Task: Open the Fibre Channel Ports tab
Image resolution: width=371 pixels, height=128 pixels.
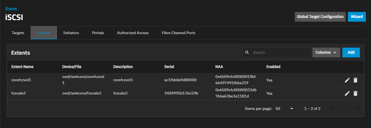Action: 178,33
